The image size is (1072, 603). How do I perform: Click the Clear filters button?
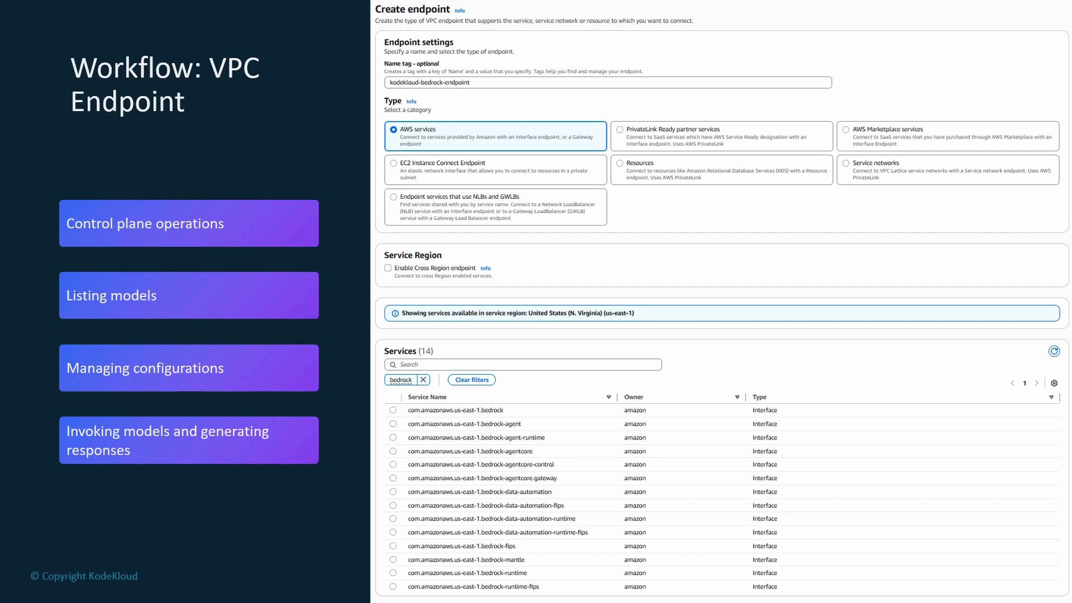coord(472,380)
